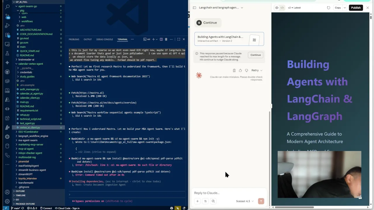374x210 pixels.
Task: Open the Retry dropdown
Action: (257, 70)
